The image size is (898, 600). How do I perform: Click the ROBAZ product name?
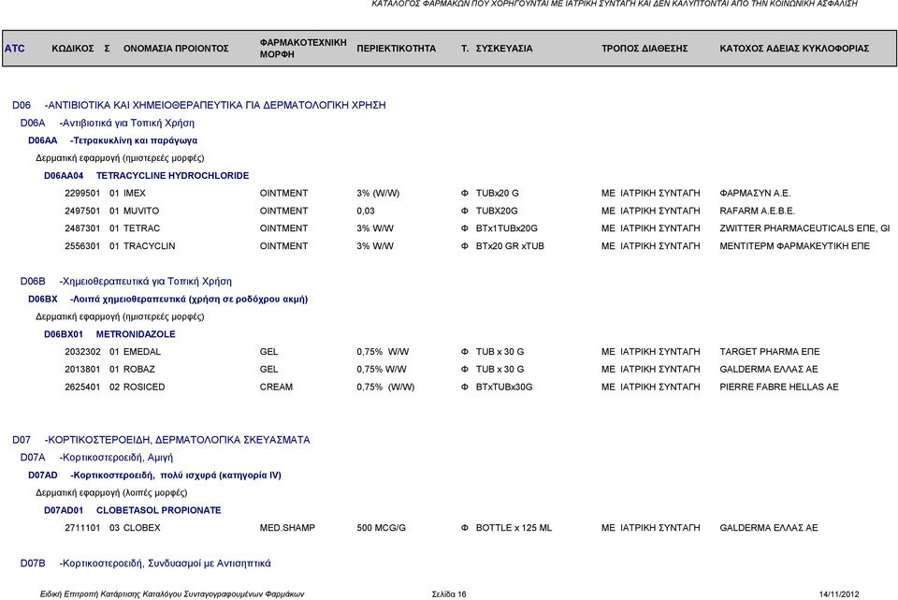139,369
